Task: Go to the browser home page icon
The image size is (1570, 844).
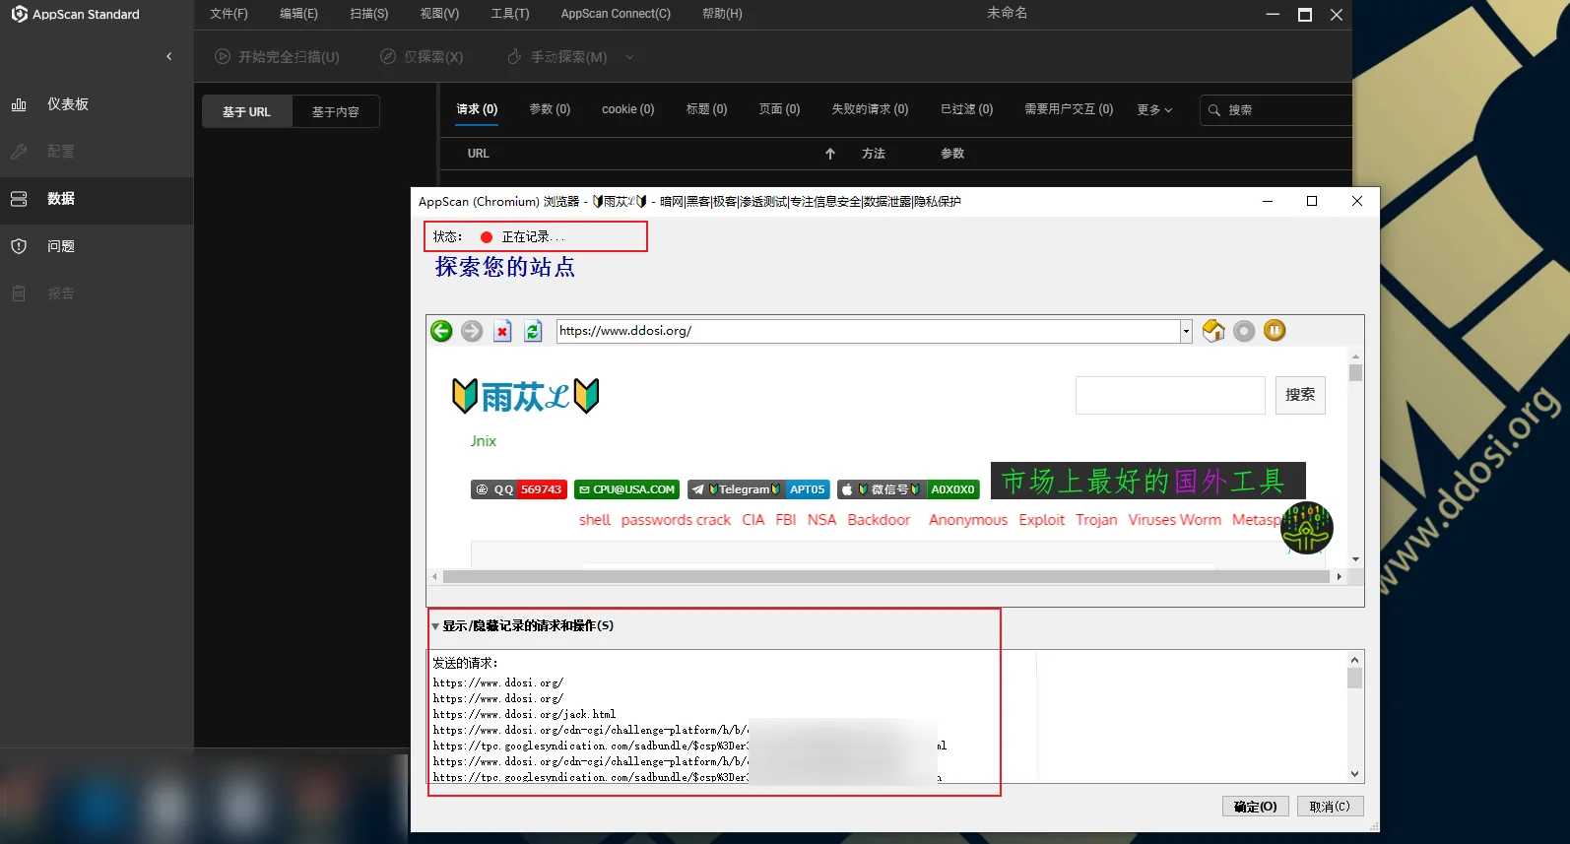Action: coord(1213,331)
